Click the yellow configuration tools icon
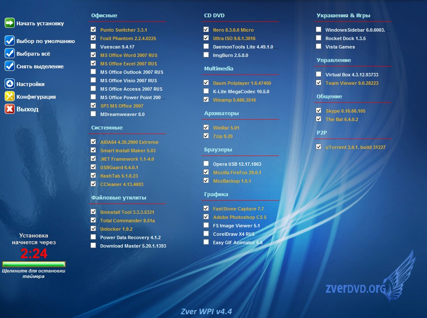The width and height of the screenshot is (427, 318). (10, 96)
